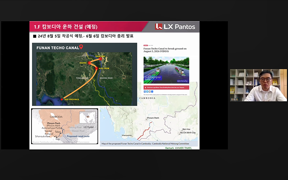Click the Saang red marker on the satellite map

point(89,63)
